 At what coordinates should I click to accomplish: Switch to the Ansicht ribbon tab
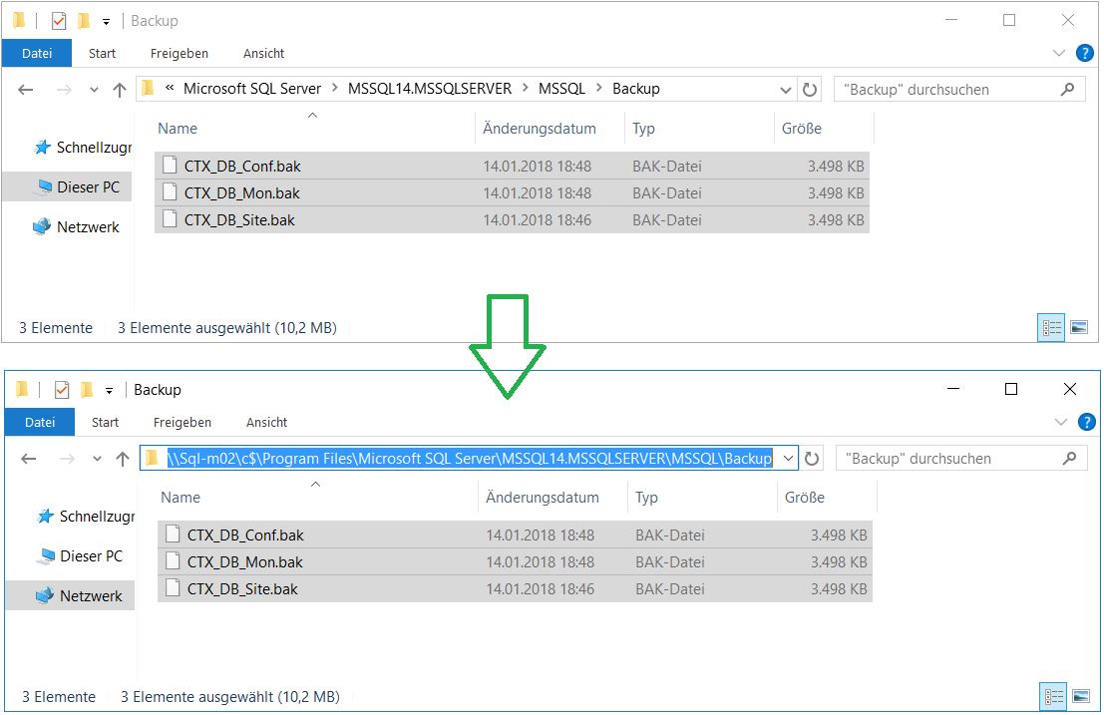265,53
